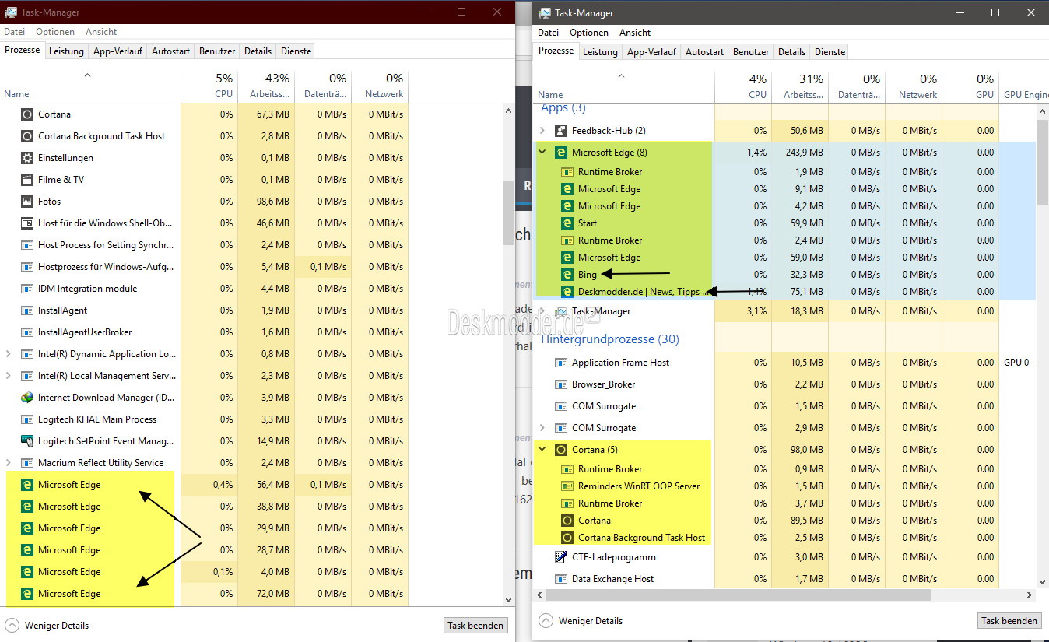Click the Feedback-Hub icon in right window

[x=560, y=131]
